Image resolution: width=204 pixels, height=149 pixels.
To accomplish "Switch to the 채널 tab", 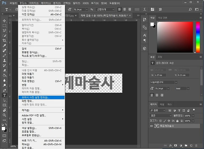I will (162, 104).
